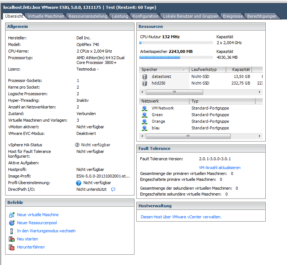Image resolution: width=287 pixels, height=265 pixels.
Task: Click the Neu starten icon
Action: click(12, 239)
